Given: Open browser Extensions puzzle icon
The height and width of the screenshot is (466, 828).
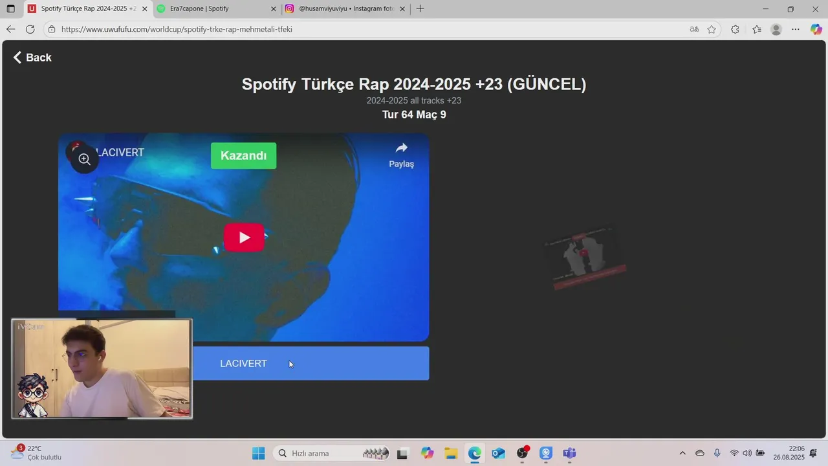Looking at the screenshot, I should 735,29.
